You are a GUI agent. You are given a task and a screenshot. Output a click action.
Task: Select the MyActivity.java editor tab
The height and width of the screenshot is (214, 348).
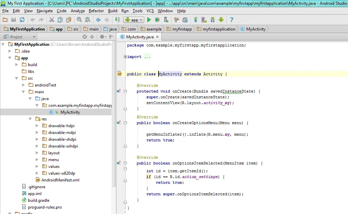pyautogui.click(x=139, y=37)
